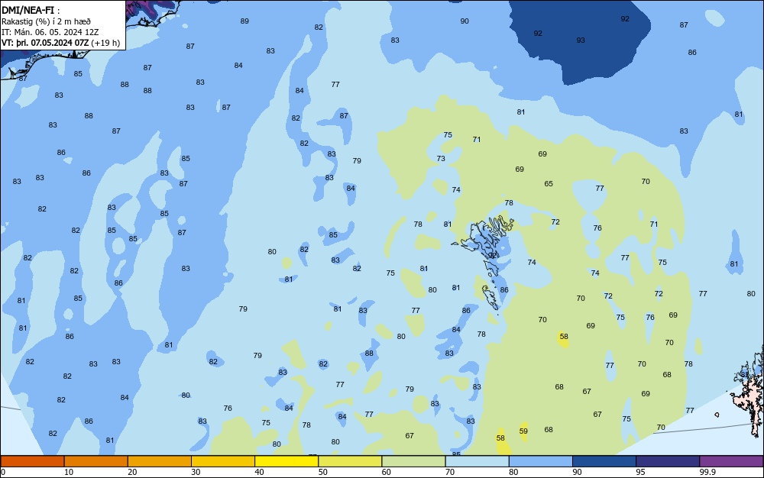Select the "20" legend scale label
The image size is (764, 478).
[132, 472]
